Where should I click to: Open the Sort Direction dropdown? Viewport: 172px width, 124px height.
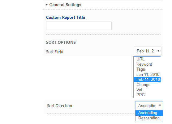click(x=149, y=105)
